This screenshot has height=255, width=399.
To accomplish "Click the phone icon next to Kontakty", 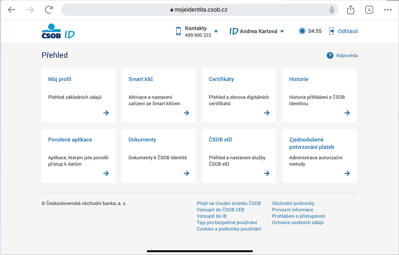I will click(x=178, y=31).
